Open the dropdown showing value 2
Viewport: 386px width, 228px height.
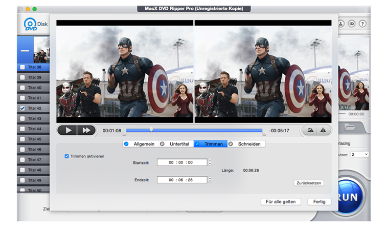(x=359, y=154)
